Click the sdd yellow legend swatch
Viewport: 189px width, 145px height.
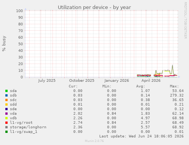[6, 104]
